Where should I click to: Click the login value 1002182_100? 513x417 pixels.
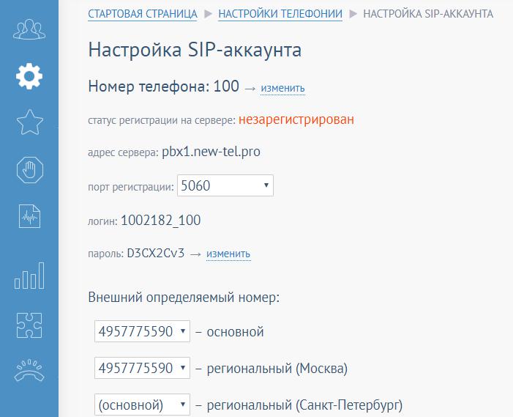point(160,221)
